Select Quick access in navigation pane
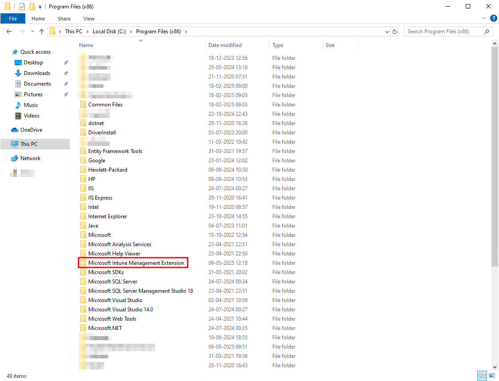Viewport: 499px width, 381px height. 35,51
